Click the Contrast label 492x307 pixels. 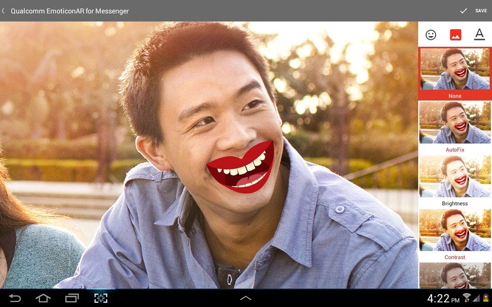click(x=455, y=257)
